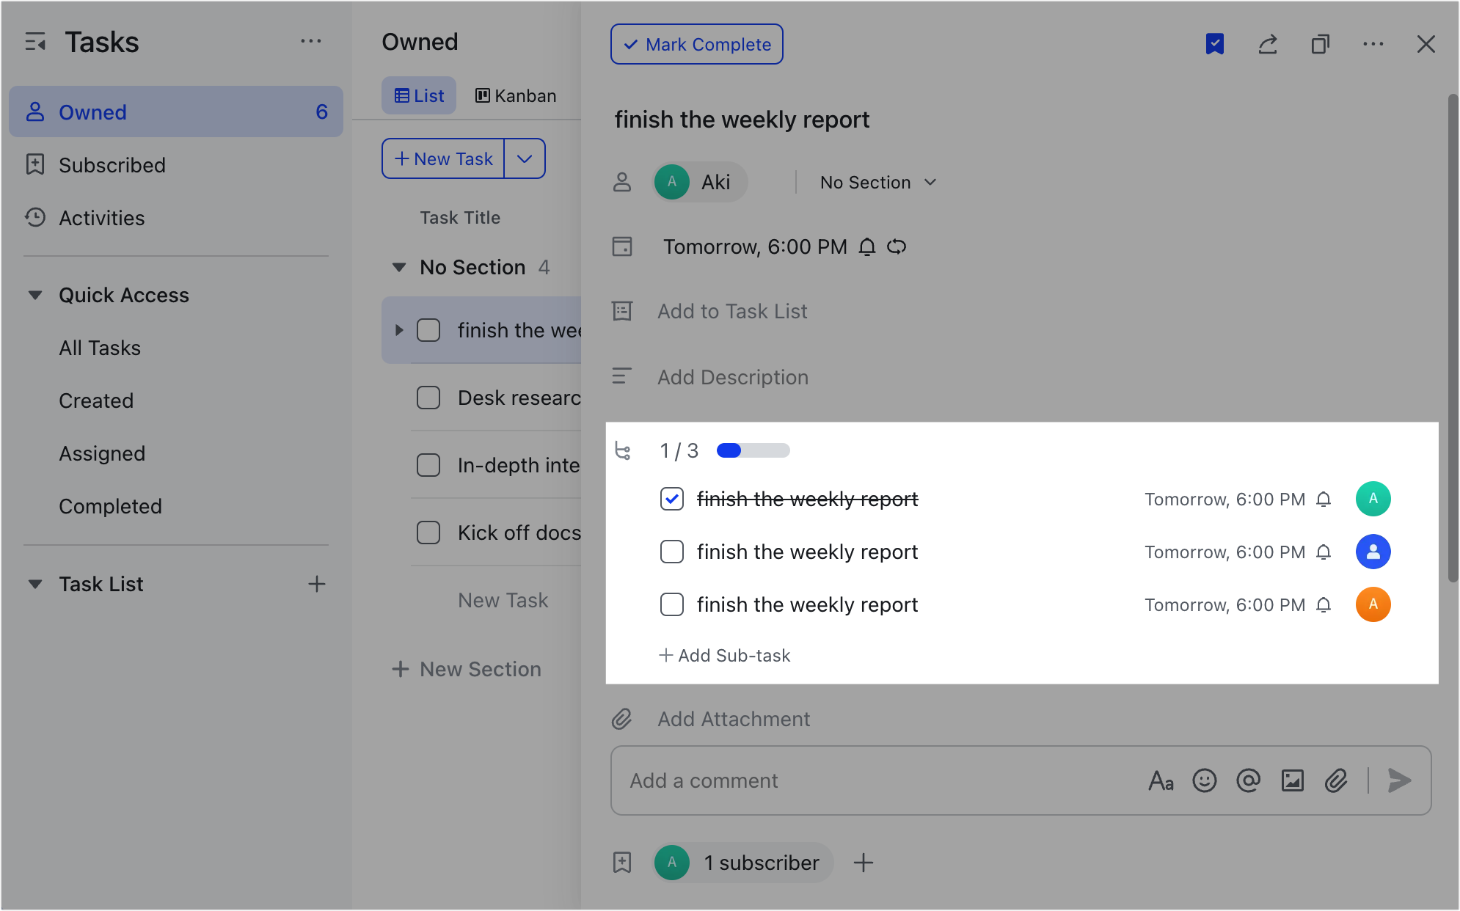Open the No Section dropdown

877,182
